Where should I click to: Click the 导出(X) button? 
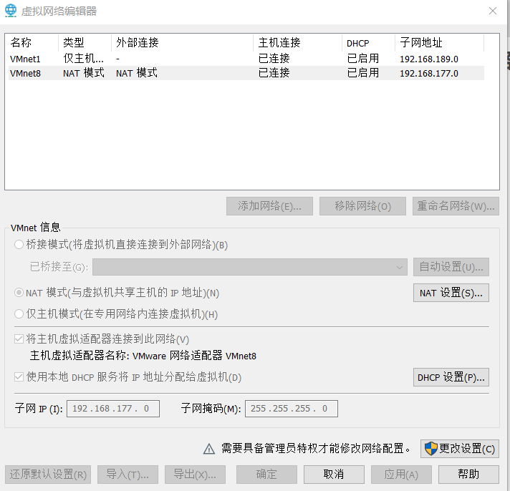pyautogui.click(x=195, y=475)
